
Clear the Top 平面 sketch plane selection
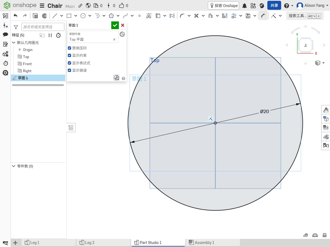[x=114, y=39]
